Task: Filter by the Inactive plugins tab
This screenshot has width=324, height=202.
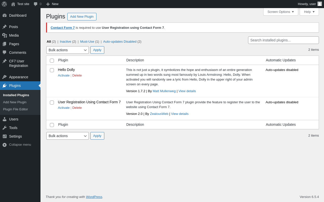Action: click(66, 42)
